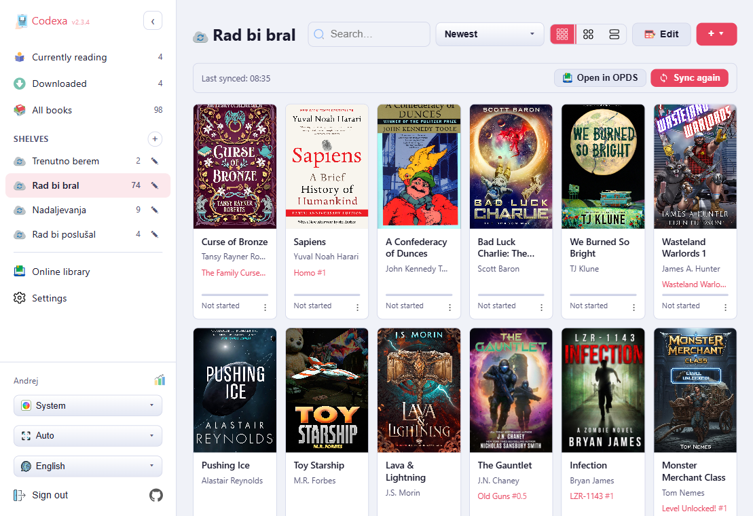Open statistics chart icon next to Andrej
753x516 pixels.
click(160, 380)
